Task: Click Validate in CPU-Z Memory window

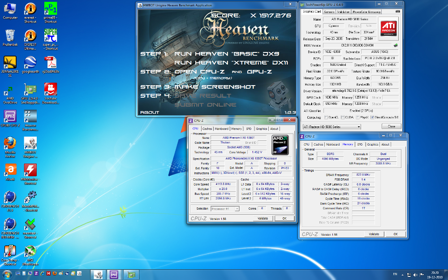Action: click(374, 234)
